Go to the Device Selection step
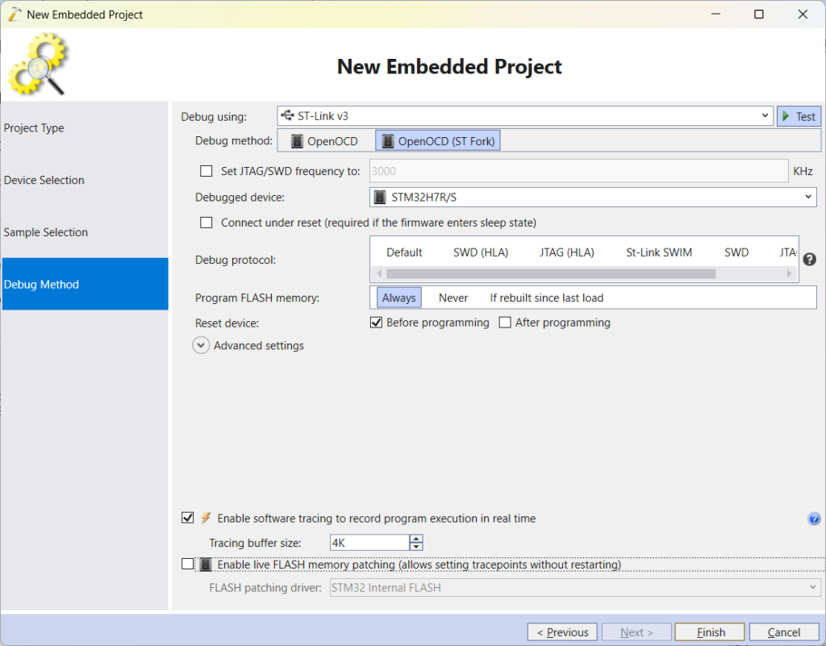Viewport: 826px width, 646px height. 44,180
